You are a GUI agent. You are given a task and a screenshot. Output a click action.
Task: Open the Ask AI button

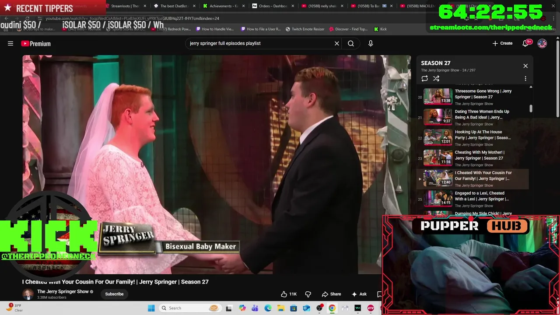(x=359, y=294)
